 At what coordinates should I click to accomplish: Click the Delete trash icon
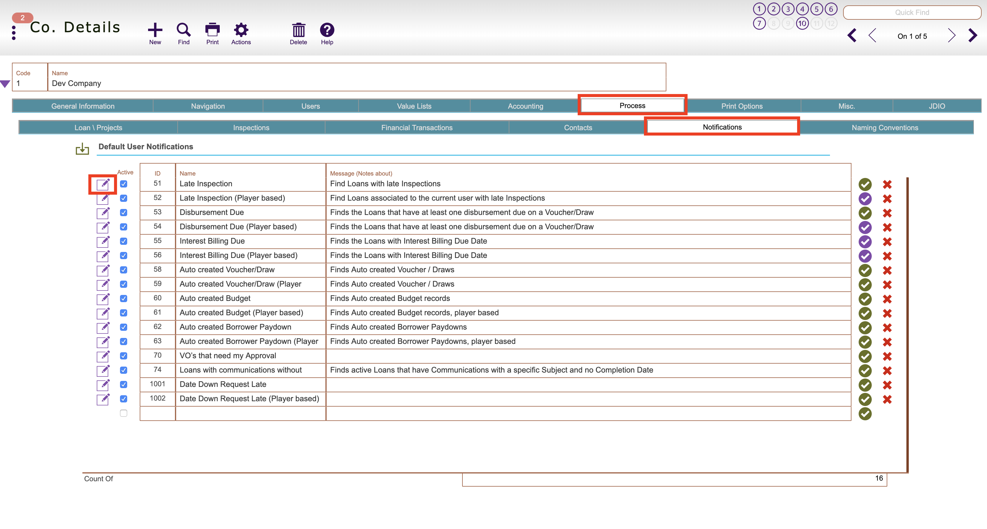(299, 30)
